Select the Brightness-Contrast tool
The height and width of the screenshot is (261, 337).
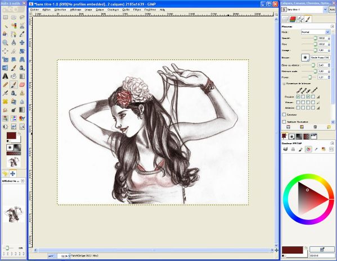click(5, 126)
